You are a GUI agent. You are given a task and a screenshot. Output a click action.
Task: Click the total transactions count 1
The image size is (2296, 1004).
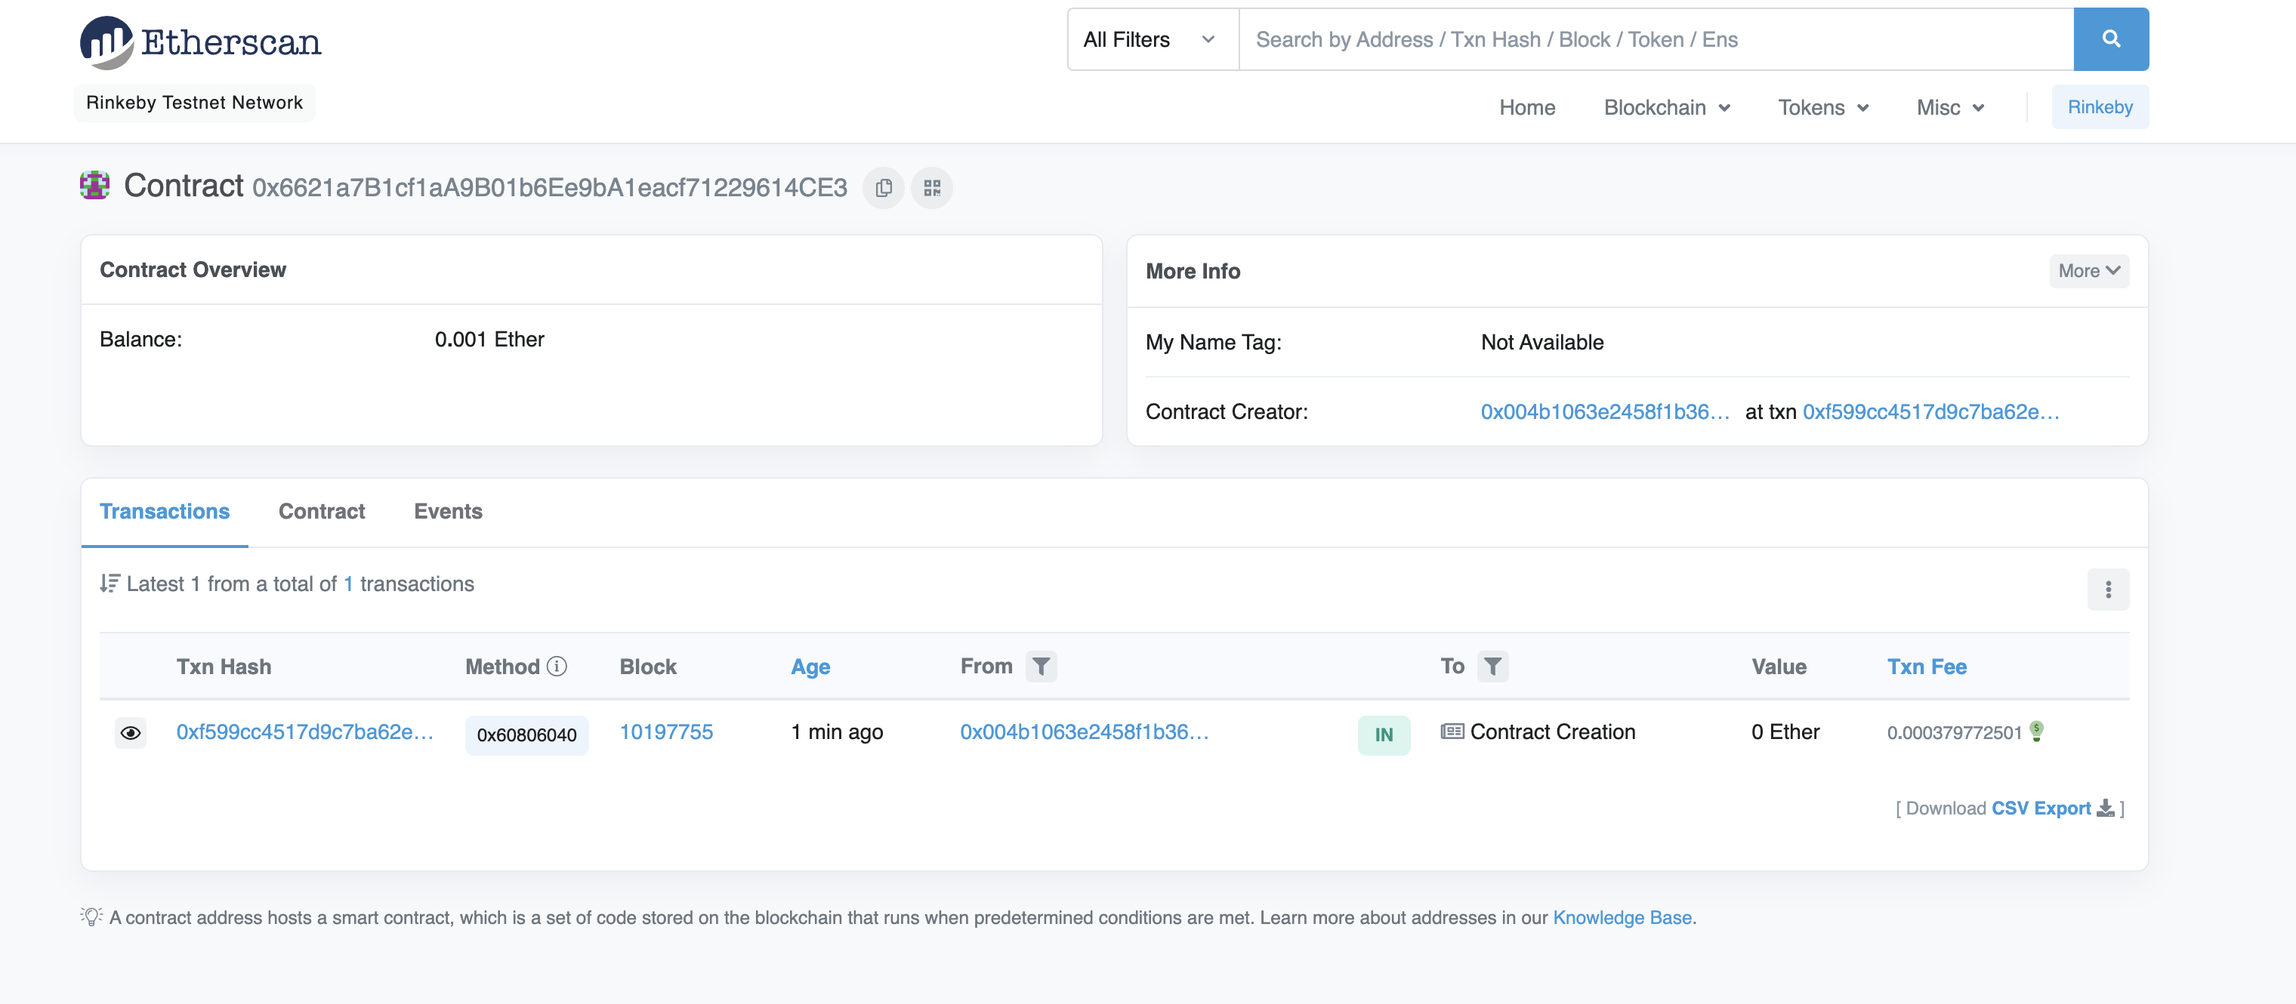(347, 584)
